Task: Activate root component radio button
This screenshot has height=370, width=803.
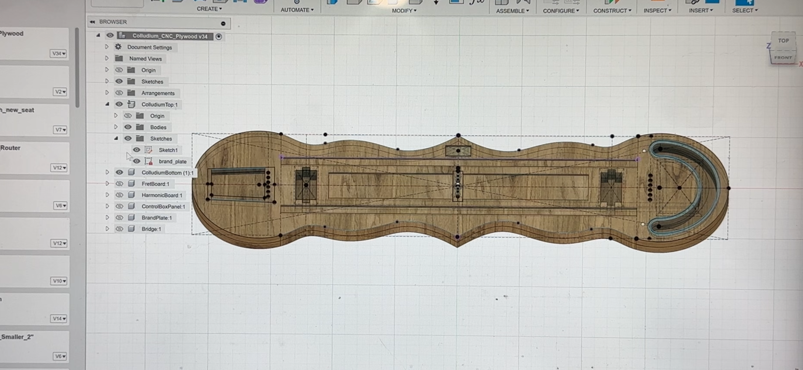Action: 219,37
